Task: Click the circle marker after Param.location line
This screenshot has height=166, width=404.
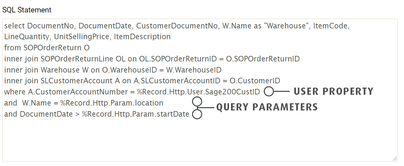Action: pyautogui.click(x=197, y=102)
